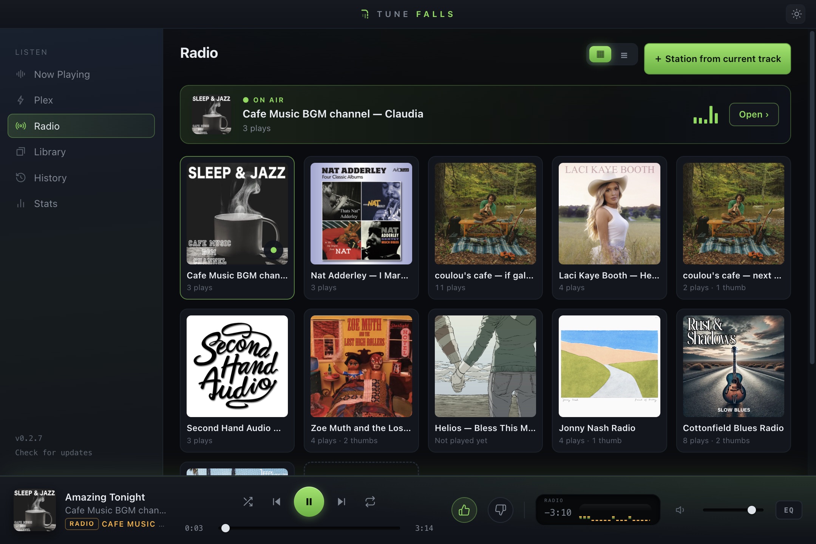Click the radio remaining time display
816x544 pixels.
click(x=558, y=513)
